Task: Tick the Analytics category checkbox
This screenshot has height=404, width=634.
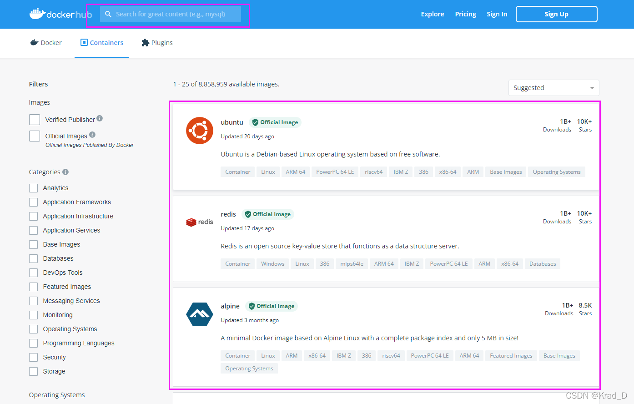Action: pyautogui.click(x=33, y=188)
